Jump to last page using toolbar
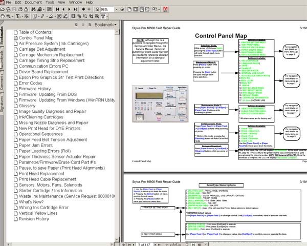 tap(75, 9)
